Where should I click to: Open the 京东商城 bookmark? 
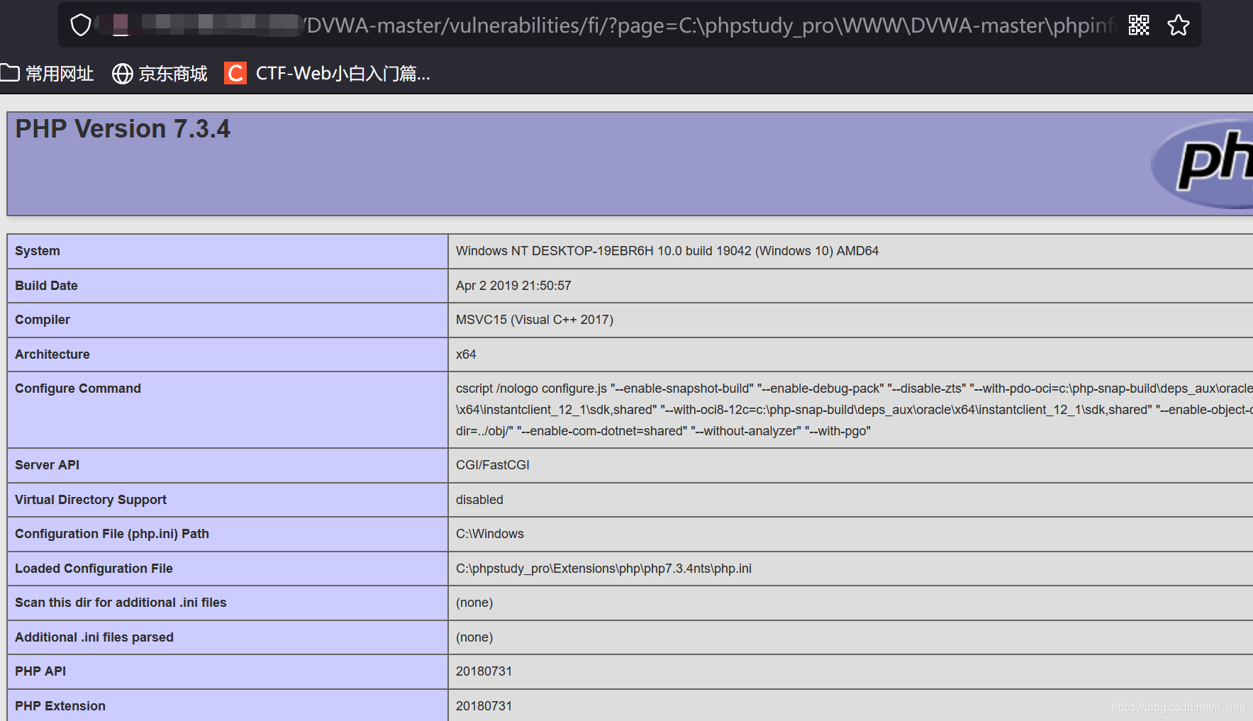160,74
